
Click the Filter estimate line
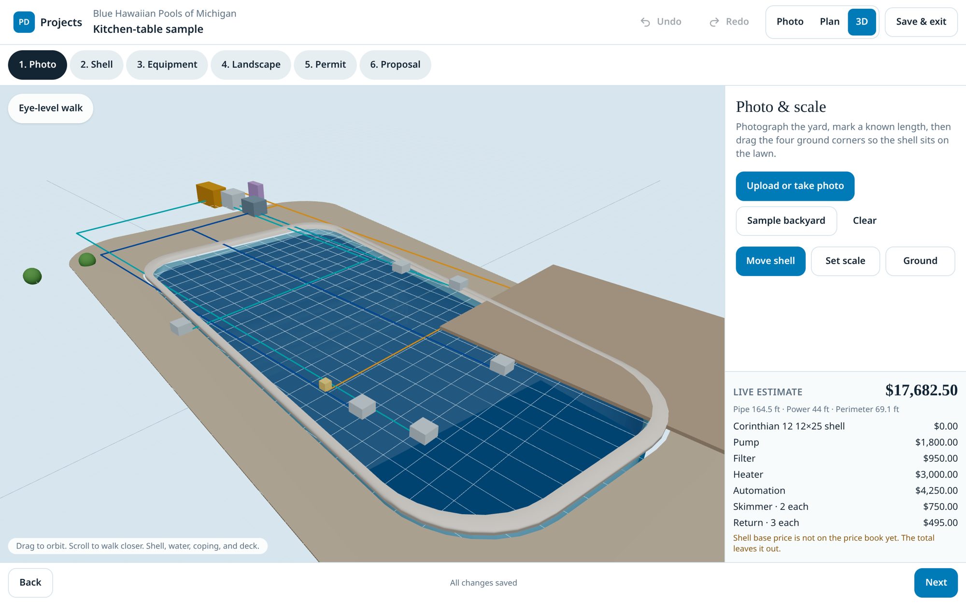point(845,459)
